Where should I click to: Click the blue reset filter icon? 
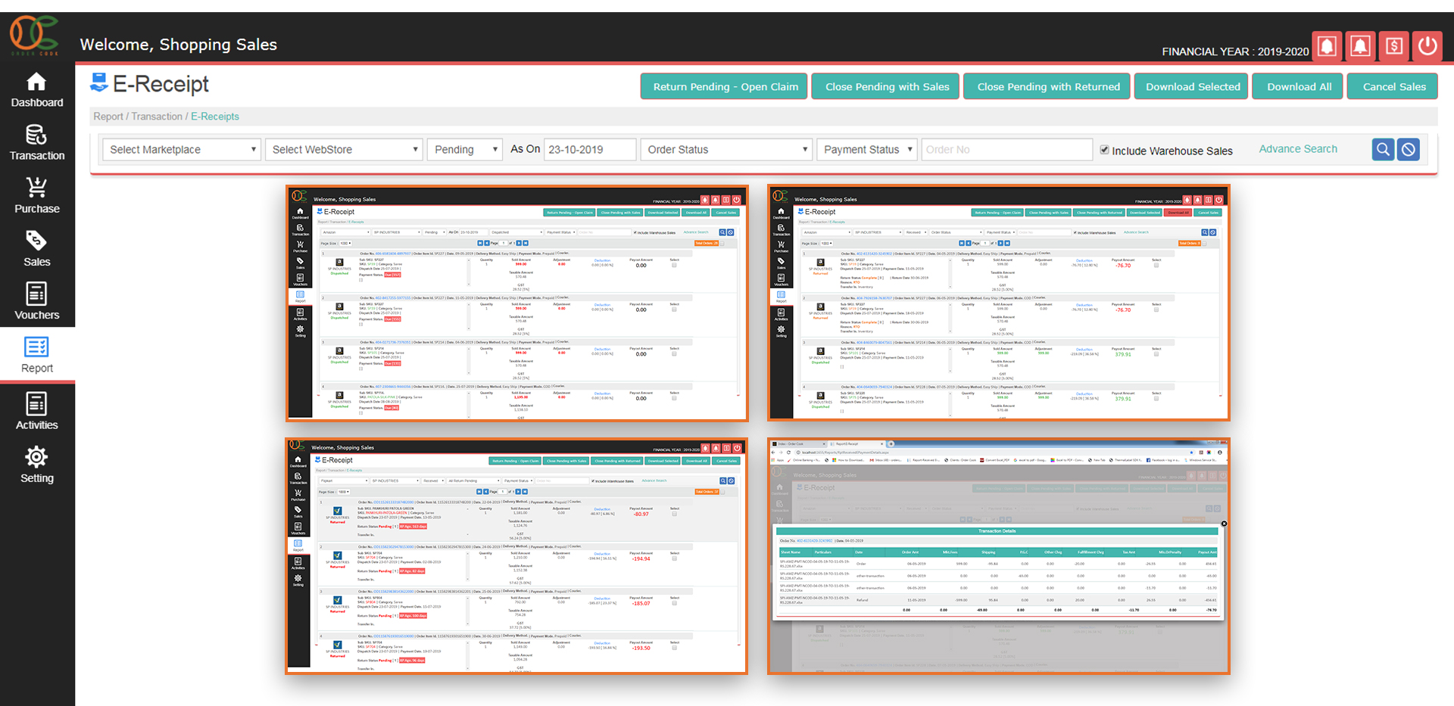click(x=1409, y=150)
